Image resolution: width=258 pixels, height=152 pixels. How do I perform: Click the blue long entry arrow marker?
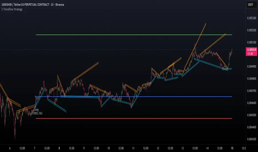pos(36,104)
